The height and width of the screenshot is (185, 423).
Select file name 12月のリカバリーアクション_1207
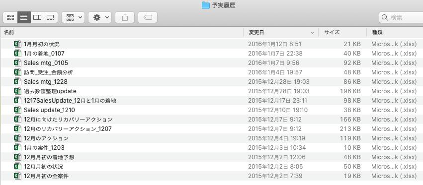68,129
